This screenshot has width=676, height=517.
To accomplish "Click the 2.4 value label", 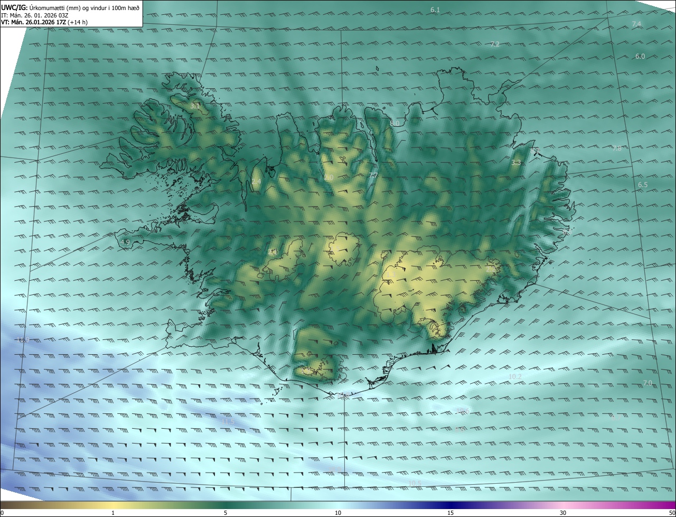I will [x=256, y=182].
